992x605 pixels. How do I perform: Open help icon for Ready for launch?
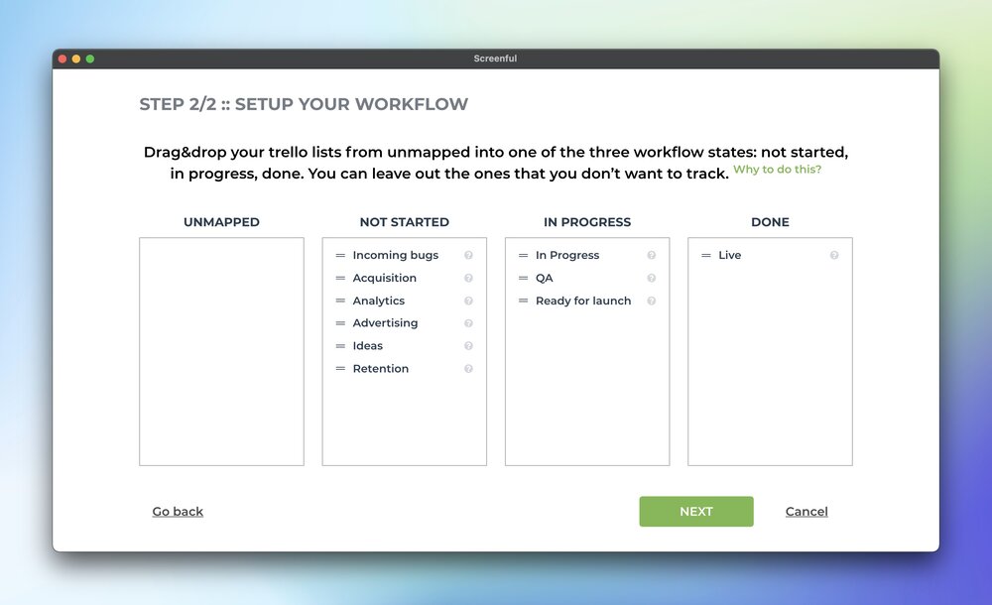(652, 301)
